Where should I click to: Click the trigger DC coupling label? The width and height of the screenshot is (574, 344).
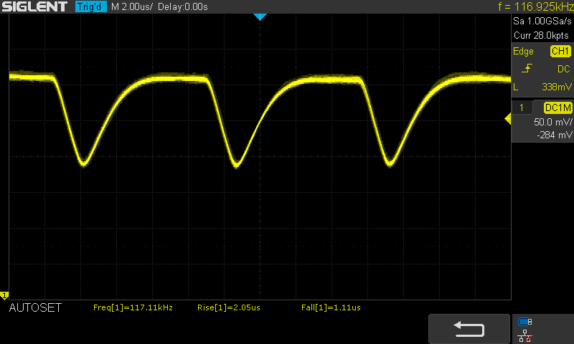pyautogui.click(x=563, y=69)
